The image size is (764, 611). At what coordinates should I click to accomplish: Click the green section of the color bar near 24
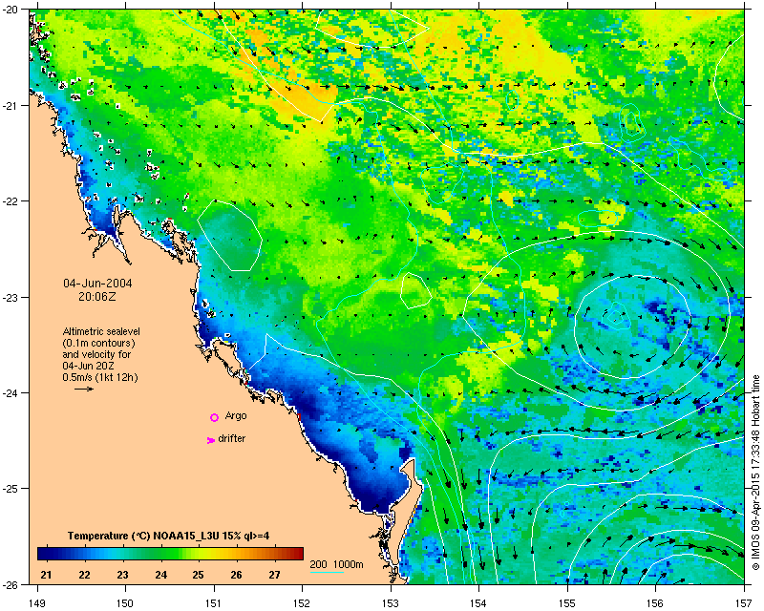(160, 554)
